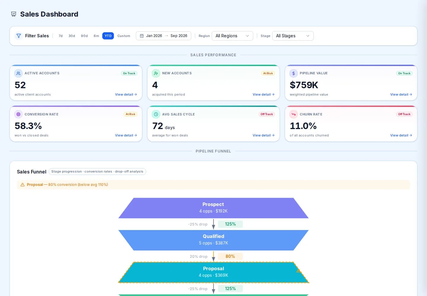Click the Qualified funnel stage
This screenshot has width=427, height=296.
pyautogui.click(x=213, y=240)
